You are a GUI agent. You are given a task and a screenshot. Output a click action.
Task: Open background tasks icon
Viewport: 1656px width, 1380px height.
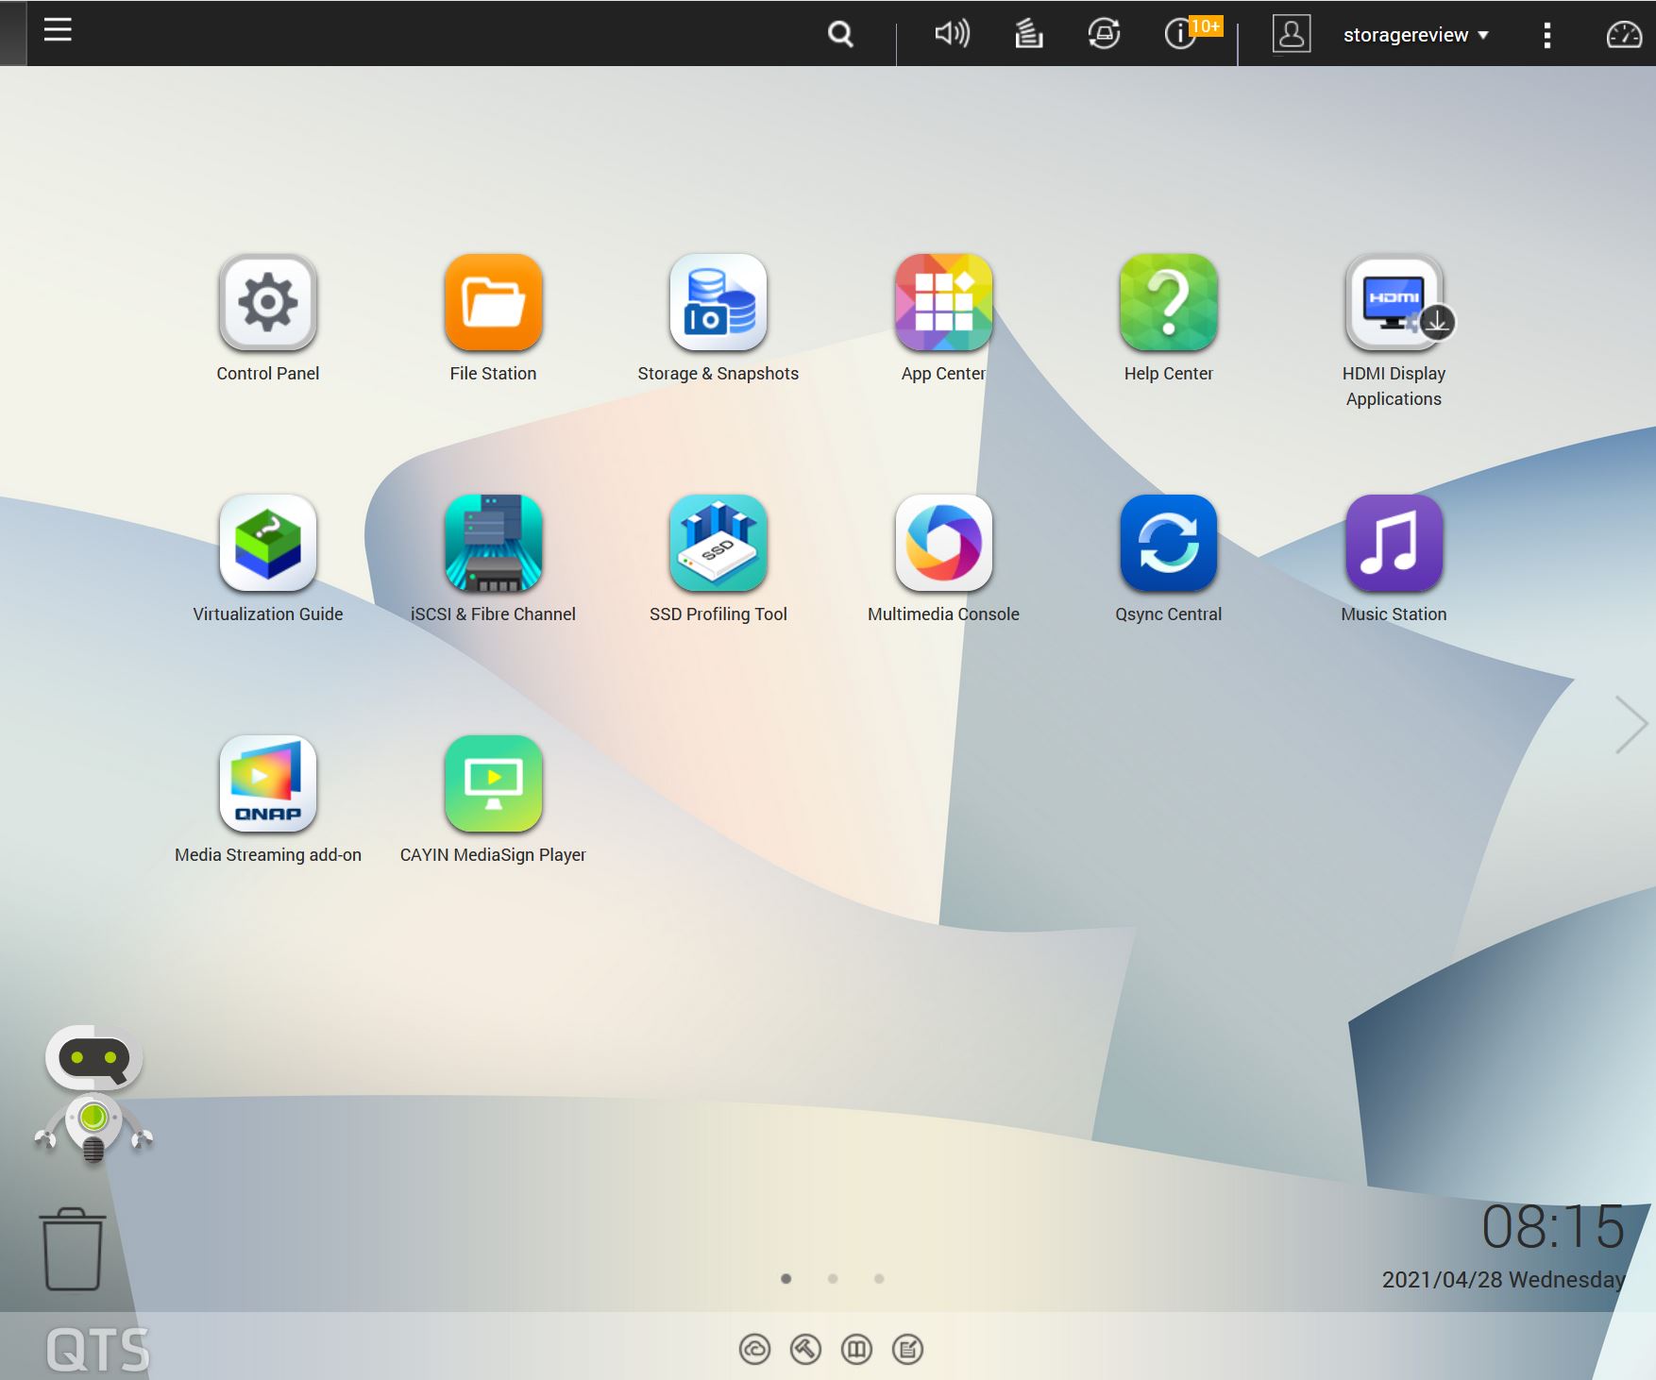(x=1028, y=34)
